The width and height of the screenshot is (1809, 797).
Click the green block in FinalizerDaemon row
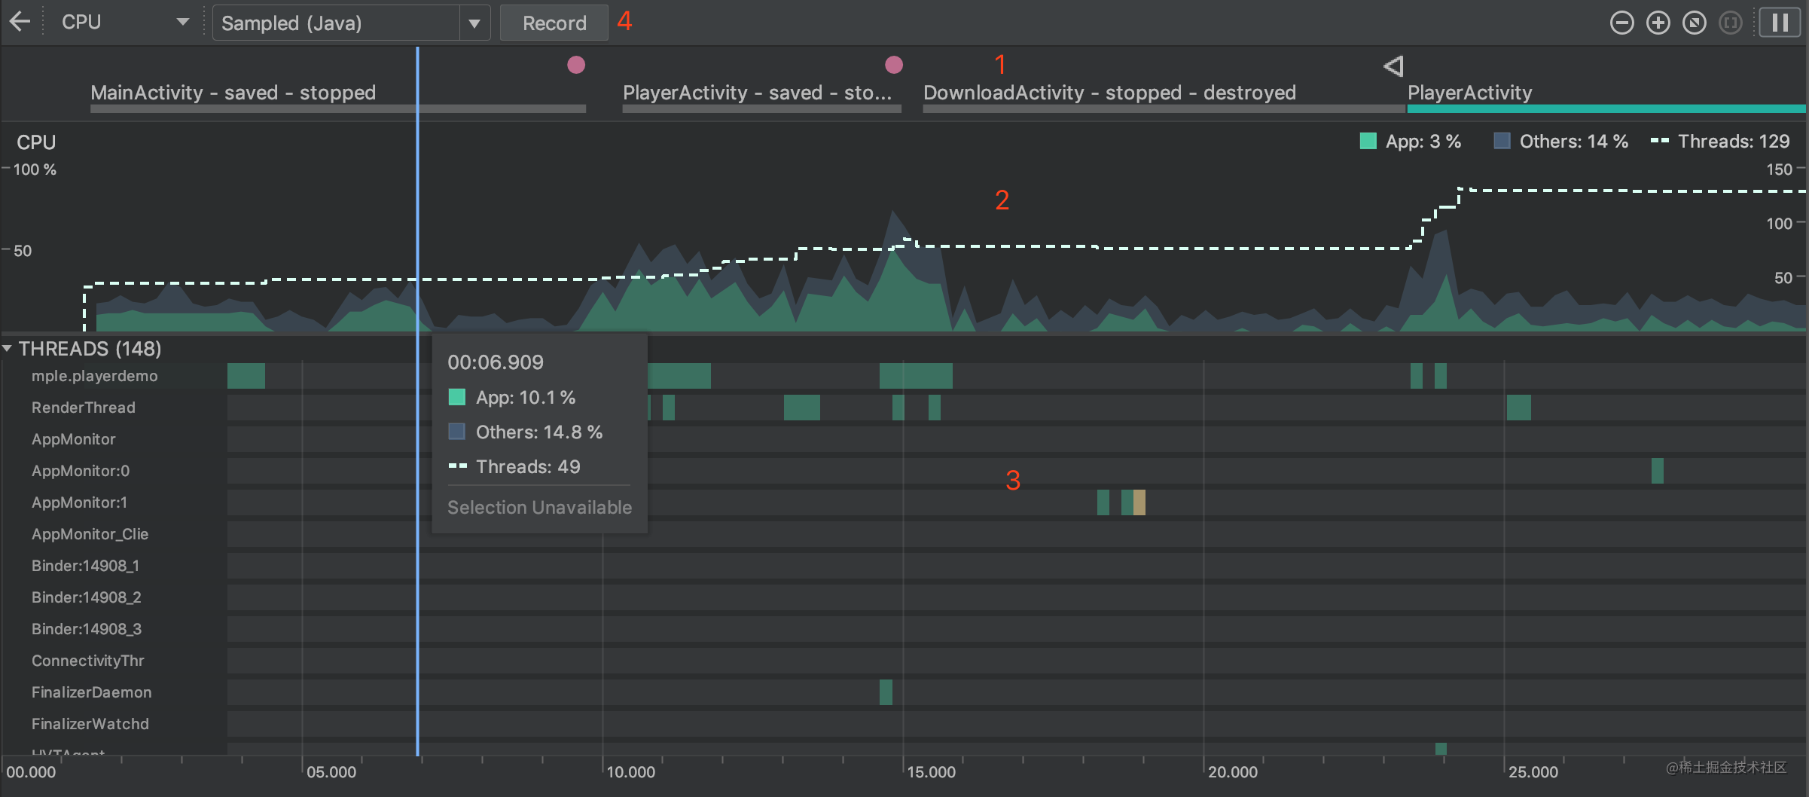coord(886,692)
